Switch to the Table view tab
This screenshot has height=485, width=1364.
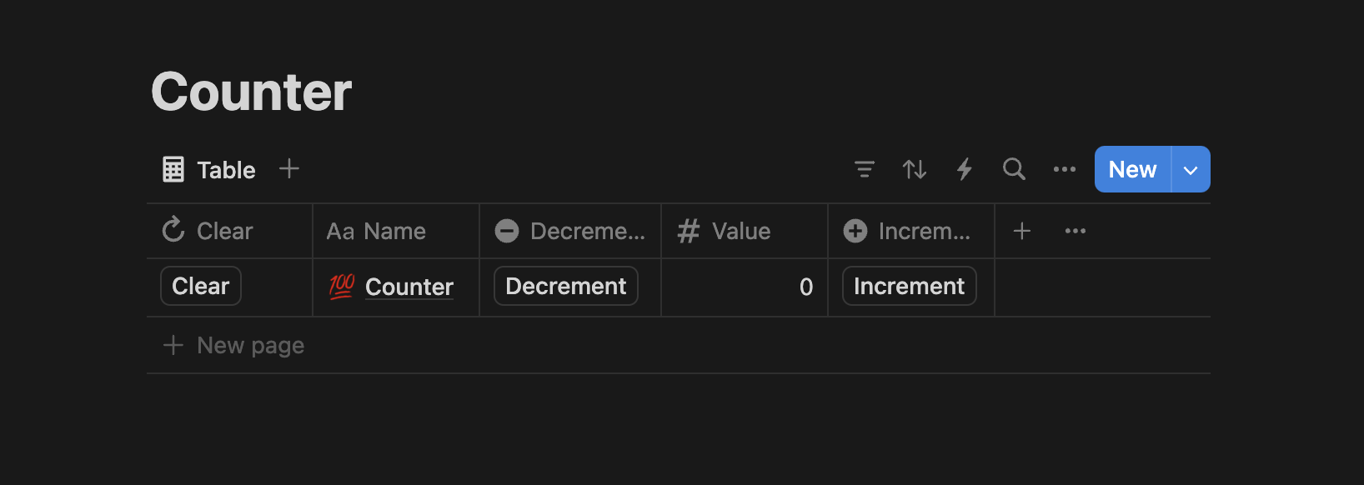226,169
